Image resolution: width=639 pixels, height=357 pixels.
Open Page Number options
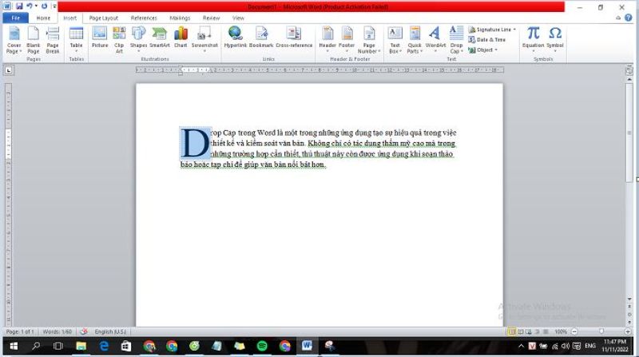point(369,40)
